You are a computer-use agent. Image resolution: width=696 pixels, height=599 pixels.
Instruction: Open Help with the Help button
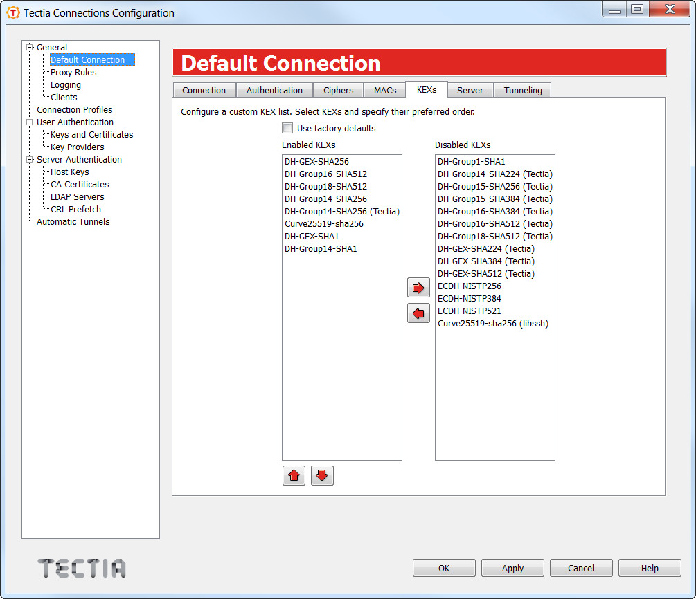click(650, 568)
